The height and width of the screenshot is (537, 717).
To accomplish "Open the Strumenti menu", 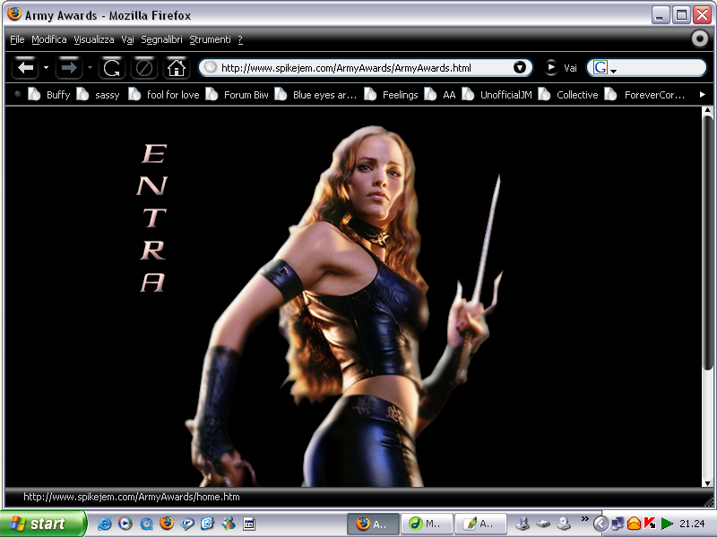I will [x=210, y=39].
